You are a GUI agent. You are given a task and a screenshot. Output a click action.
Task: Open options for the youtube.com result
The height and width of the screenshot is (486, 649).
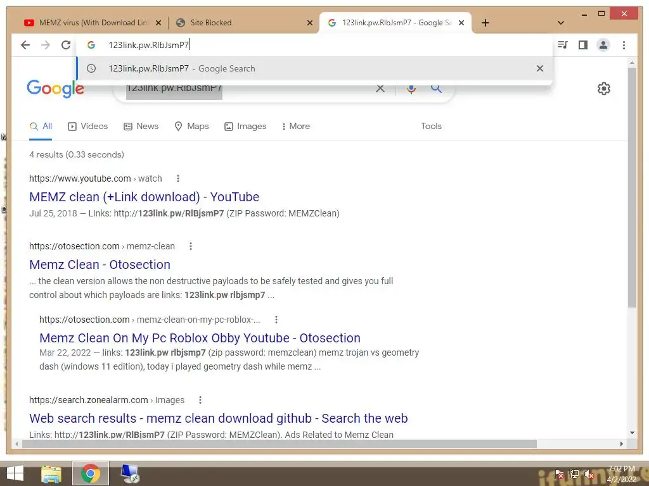(x=178, y=178)
